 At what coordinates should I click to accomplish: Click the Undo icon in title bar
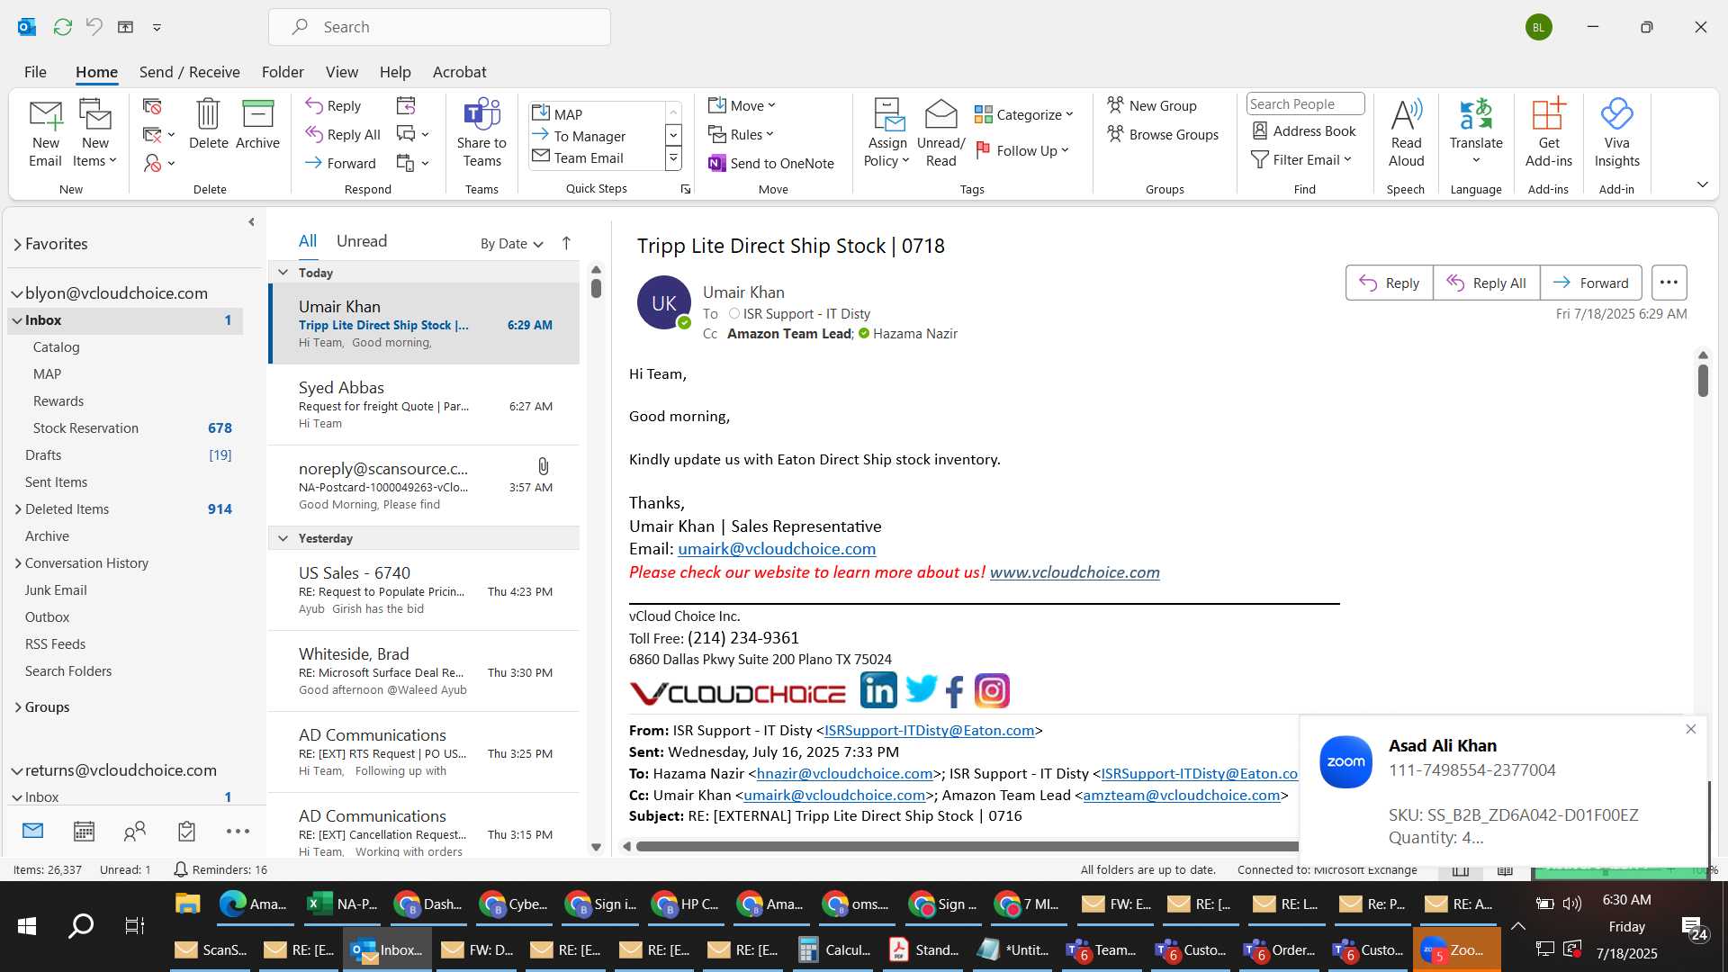point(94,27)
